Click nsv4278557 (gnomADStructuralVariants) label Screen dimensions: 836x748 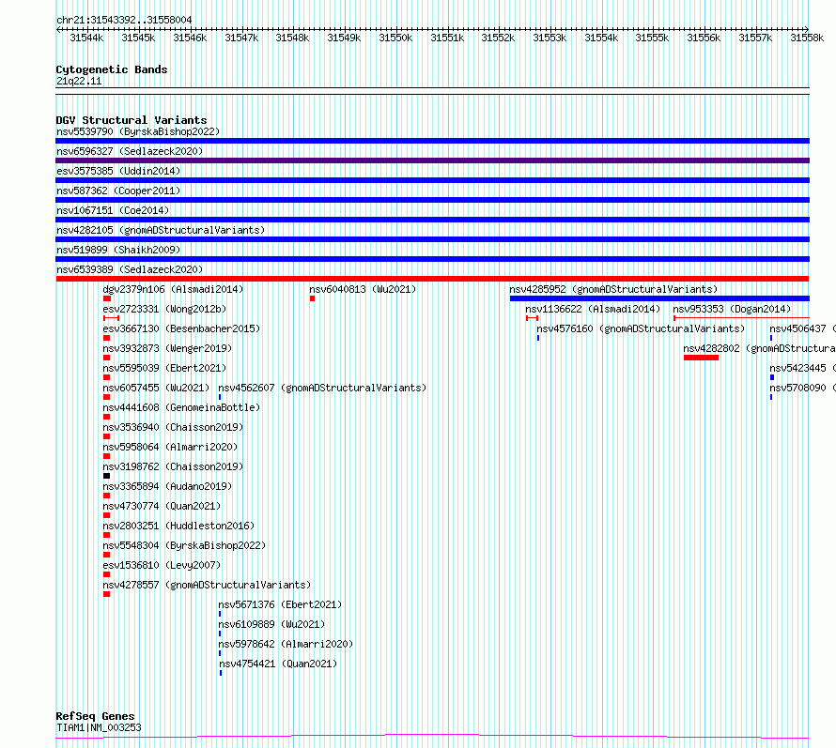tap(207, 585)
